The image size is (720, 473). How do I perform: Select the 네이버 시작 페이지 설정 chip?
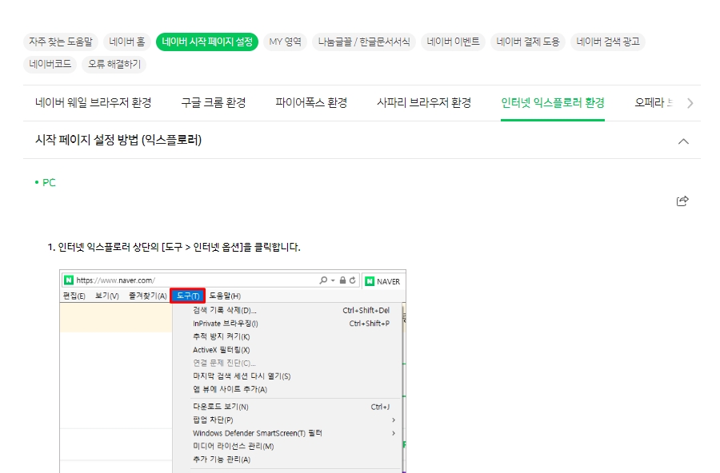(207, 42)
